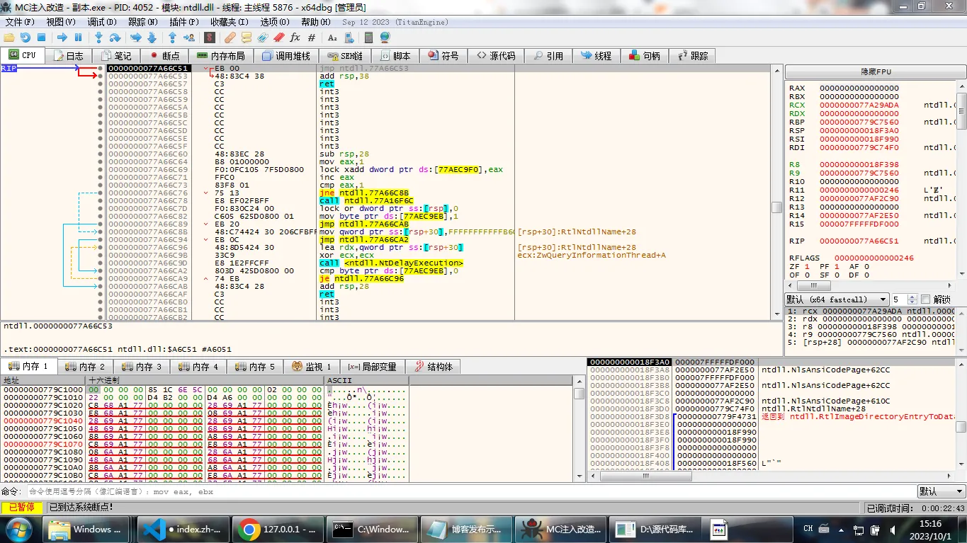Increase the argument count spinner
Viewport: 967px width, 543px height.
[x=912, y=297]
